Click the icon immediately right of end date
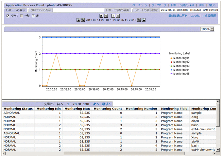Viewport: 222px width, 157px height. pyautogui.click(x=139, y=20)
